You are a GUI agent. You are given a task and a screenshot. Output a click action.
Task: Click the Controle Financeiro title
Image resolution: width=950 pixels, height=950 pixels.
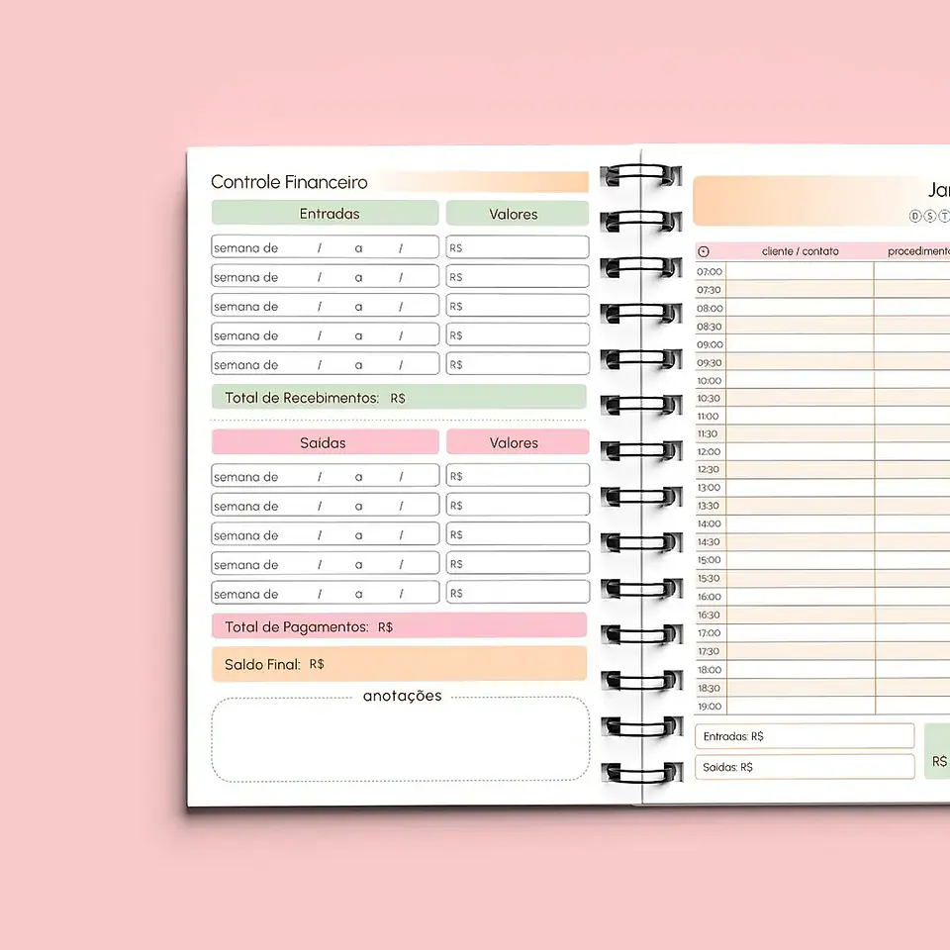pos(289,182)
